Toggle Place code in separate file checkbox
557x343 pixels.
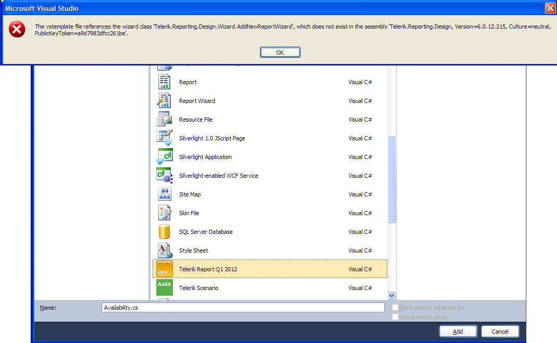(x=395, y=308)
